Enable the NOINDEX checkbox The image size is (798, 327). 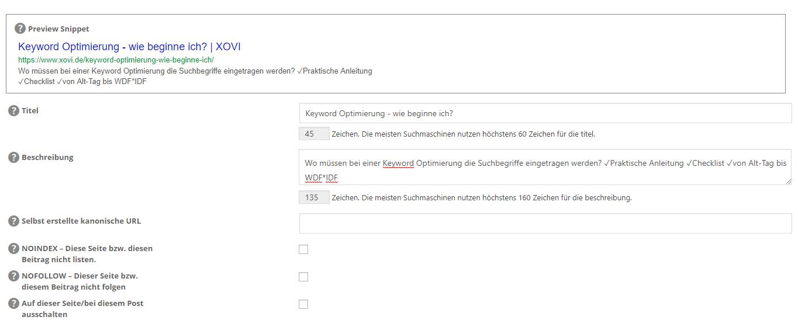[x=303, y=249]
